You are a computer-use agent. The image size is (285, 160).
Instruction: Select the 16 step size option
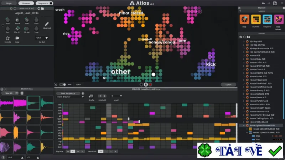point(73,151)
